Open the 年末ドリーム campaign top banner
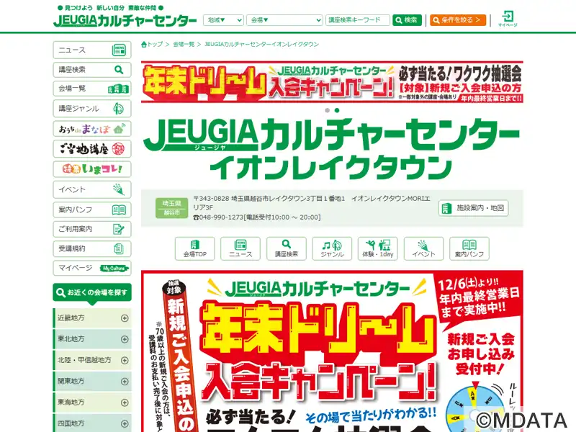This screenshot has height=432, width=576. point(332,81)
